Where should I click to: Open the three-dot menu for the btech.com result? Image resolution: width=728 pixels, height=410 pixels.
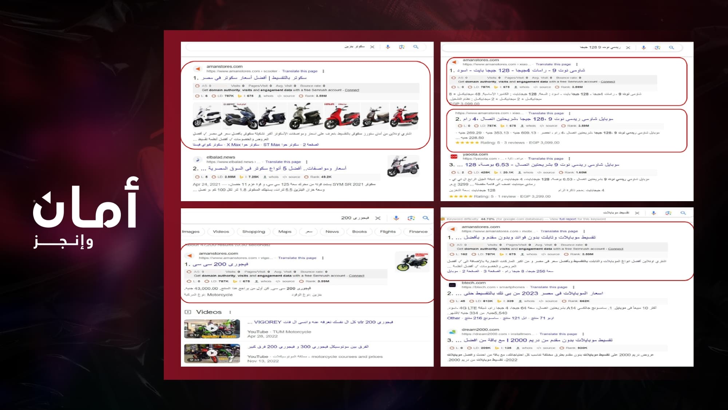[573, 287]
